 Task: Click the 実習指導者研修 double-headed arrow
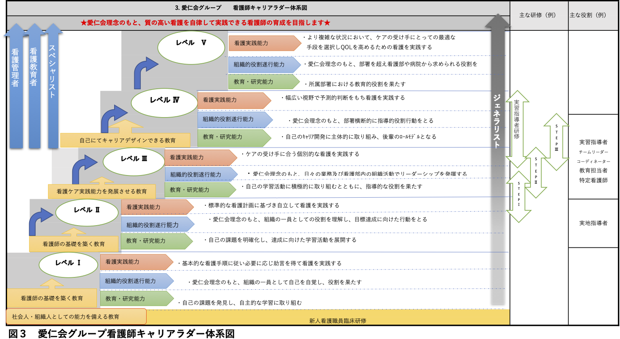(x=517, y=128)
